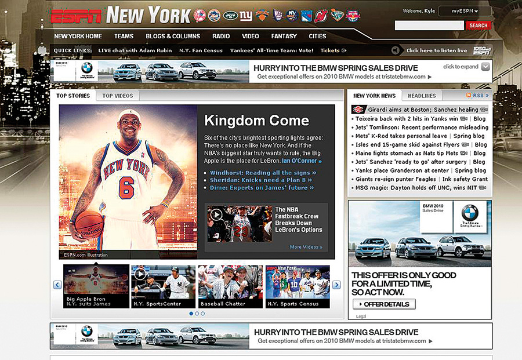Click the orange RSS feed icon
522x360 pixels.
point(469,96)
